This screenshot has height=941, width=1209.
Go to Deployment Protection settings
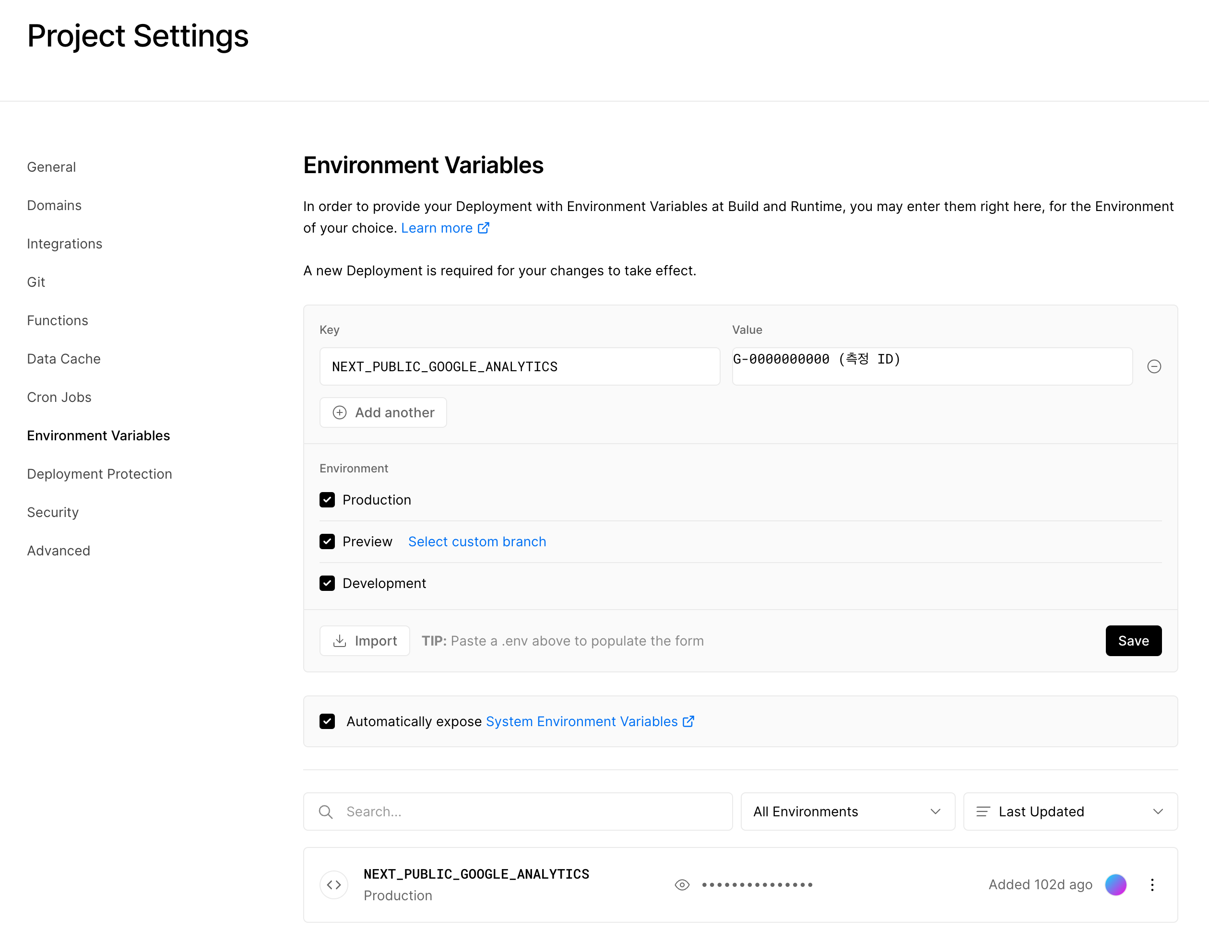tap(99, 474)
